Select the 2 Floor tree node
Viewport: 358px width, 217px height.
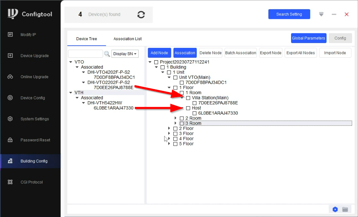(186, 129)
